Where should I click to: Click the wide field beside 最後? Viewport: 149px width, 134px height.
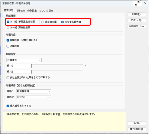pos(57,72)
